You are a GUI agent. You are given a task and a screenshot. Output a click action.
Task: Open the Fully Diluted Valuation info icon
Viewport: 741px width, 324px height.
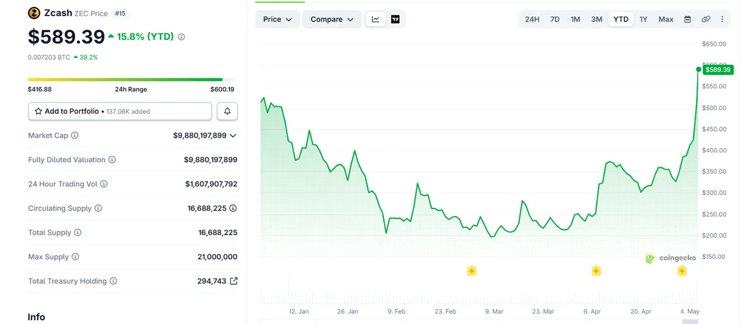[x=112, y=160]
